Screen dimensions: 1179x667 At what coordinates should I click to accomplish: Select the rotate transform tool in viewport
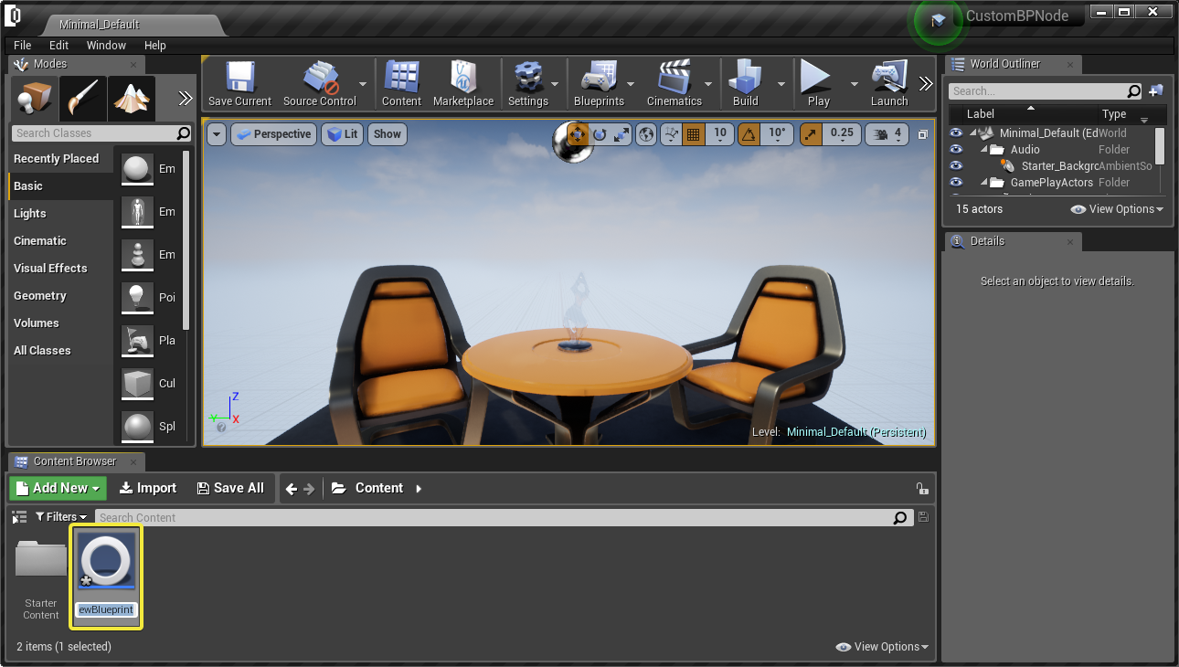(600, 134)
